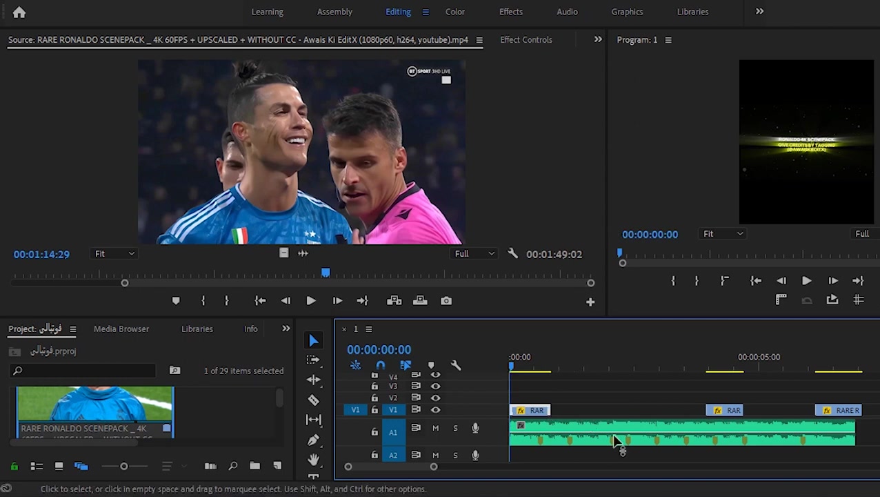
Task: Open Source monitor settings wrench
Action: (512, 254)
